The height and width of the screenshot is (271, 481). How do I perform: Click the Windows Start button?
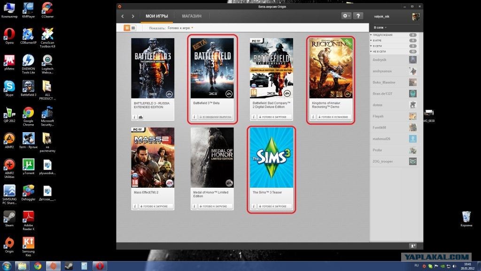point(7,266)
